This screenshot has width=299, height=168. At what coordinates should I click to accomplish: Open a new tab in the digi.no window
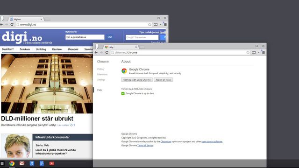(x=47, y=19)
